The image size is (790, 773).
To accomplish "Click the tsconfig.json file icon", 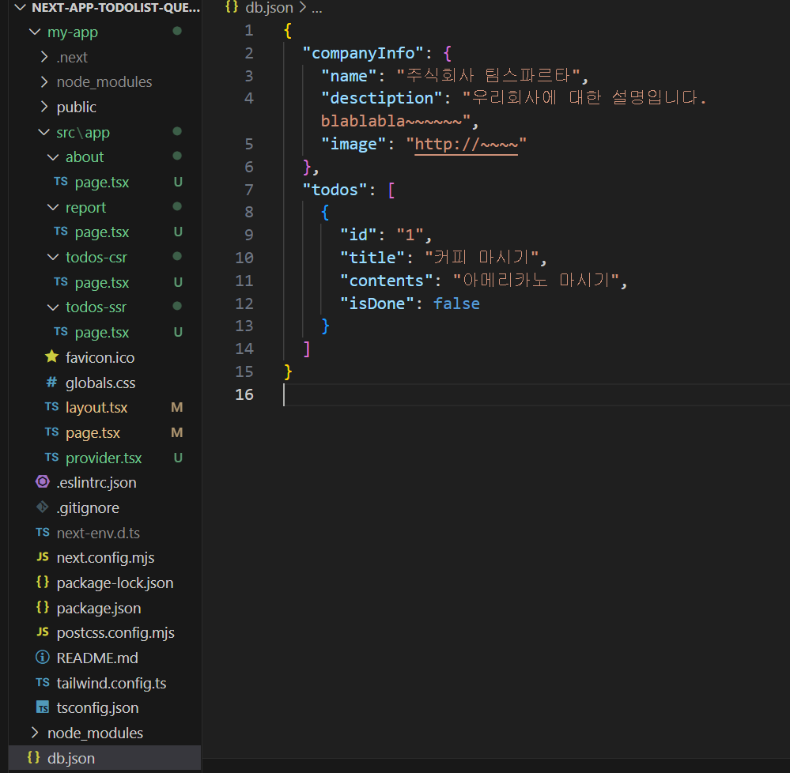I will (43, 707).
